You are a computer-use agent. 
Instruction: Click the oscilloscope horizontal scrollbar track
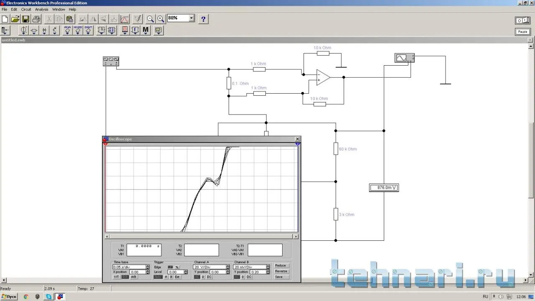201,237
